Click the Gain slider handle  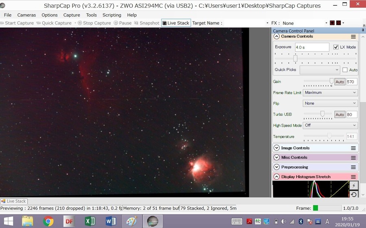(x=331, y=81)
